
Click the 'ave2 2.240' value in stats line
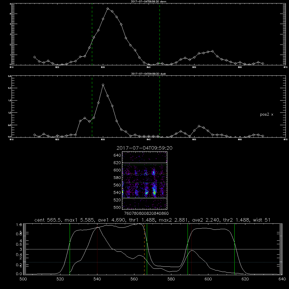click(205, 220)
